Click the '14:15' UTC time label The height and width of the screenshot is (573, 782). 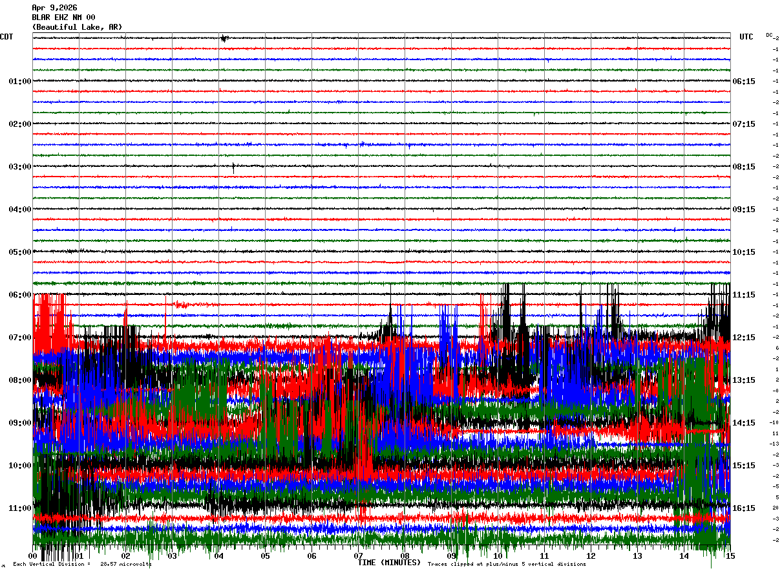click(x=744, y=423)
